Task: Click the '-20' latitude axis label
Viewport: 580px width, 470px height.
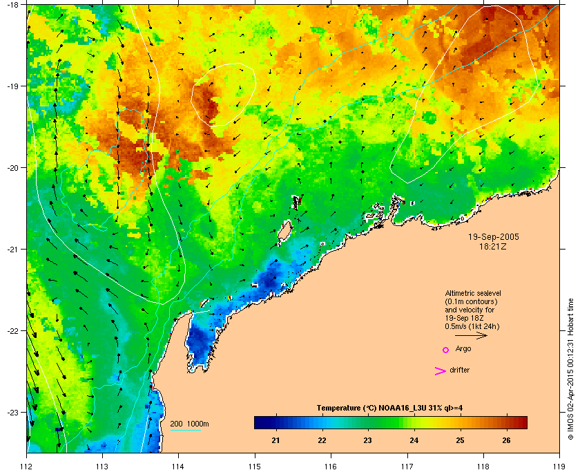Action: coord(12,167)
